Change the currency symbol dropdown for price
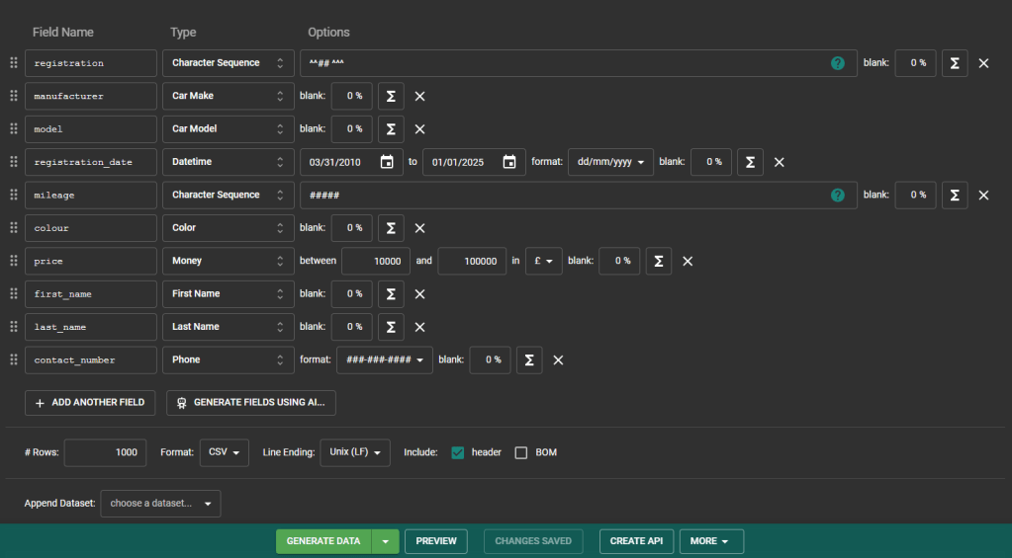The height and width of the screenshot is (558, 1012). pos(544,261)
